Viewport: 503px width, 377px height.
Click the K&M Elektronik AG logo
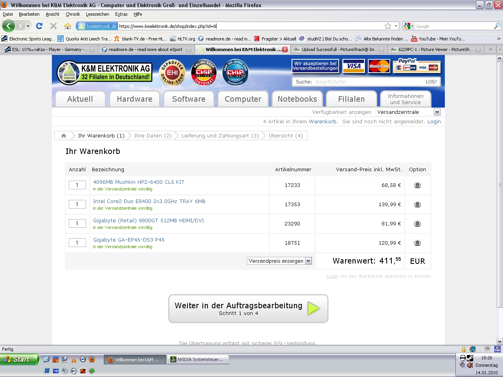tap(104, 73)
